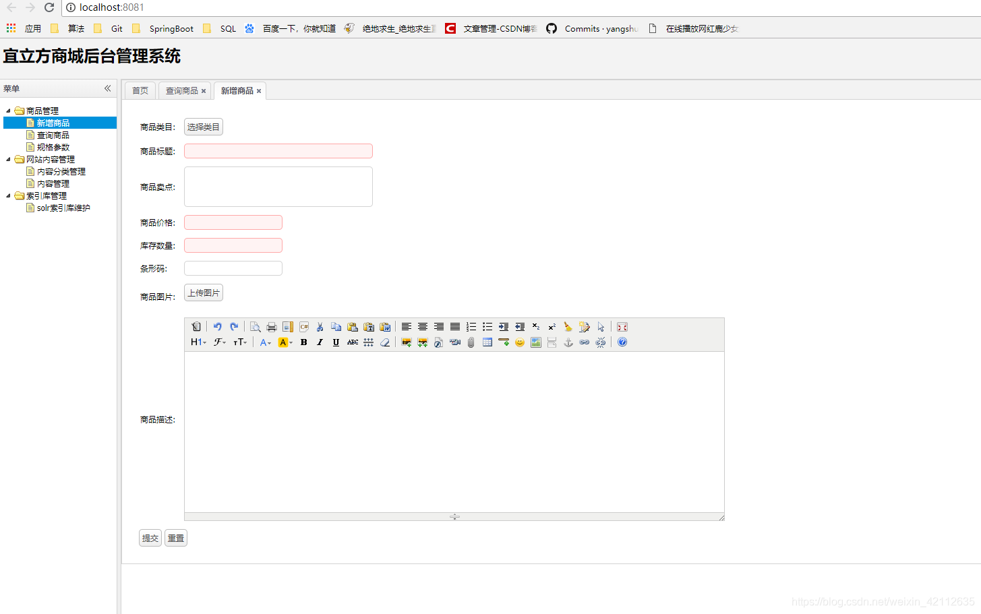Insert a table in the editor

coord(487,342)
